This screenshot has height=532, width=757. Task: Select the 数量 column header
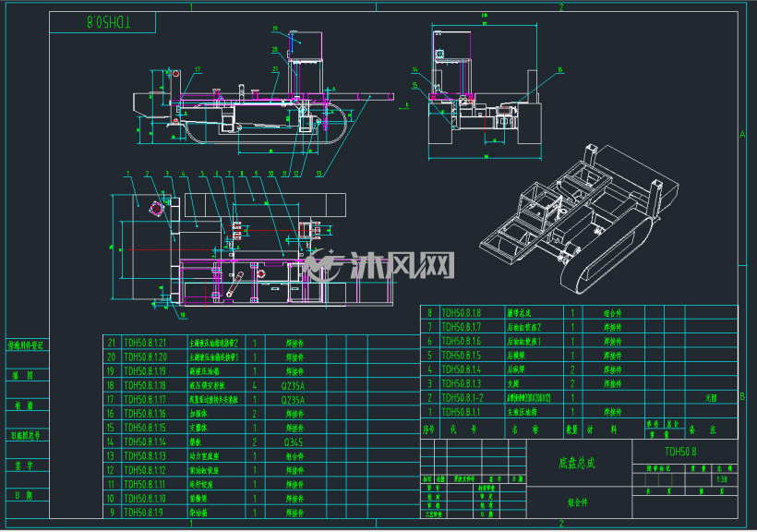(572, 429)
